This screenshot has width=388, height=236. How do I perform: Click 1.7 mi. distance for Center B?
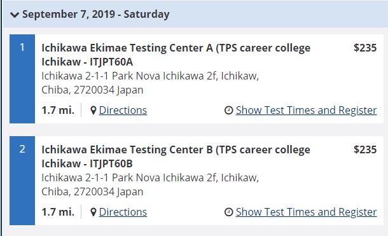[58, 212]
